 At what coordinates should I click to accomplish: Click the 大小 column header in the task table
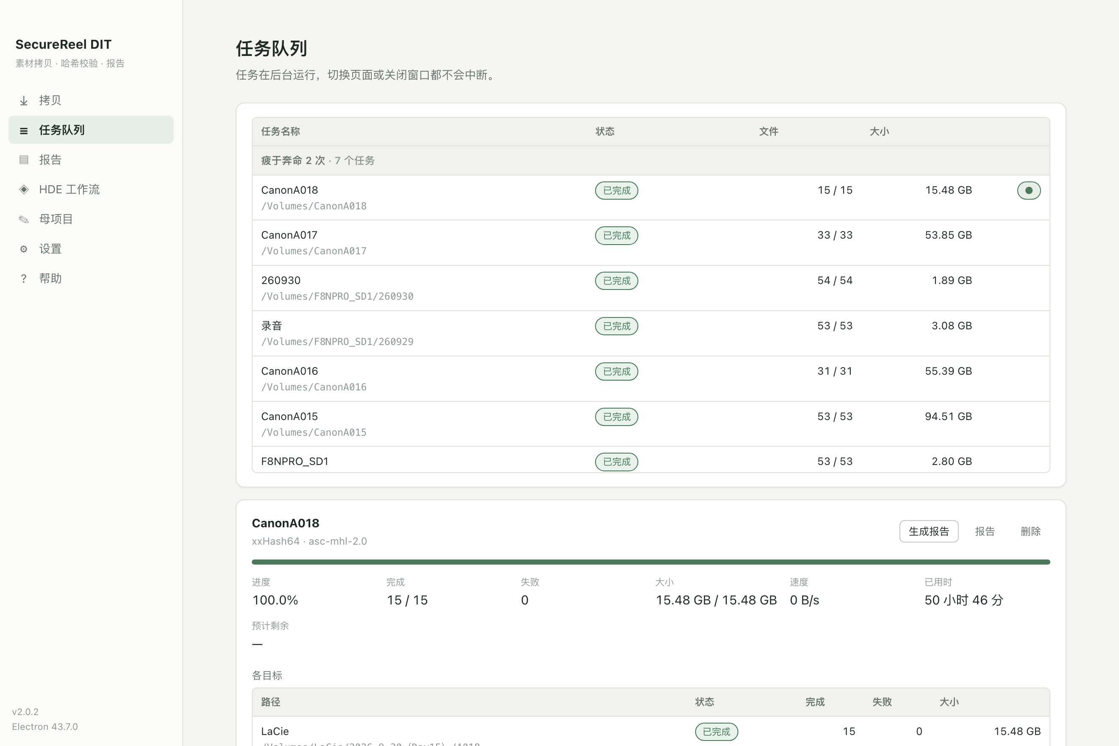click(x=879, y=131)
